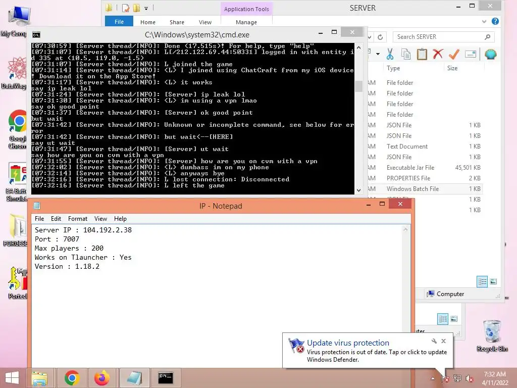517x388 pixels.
Task: Switch the back Explorer window to details view
Action: click(443, 319)
